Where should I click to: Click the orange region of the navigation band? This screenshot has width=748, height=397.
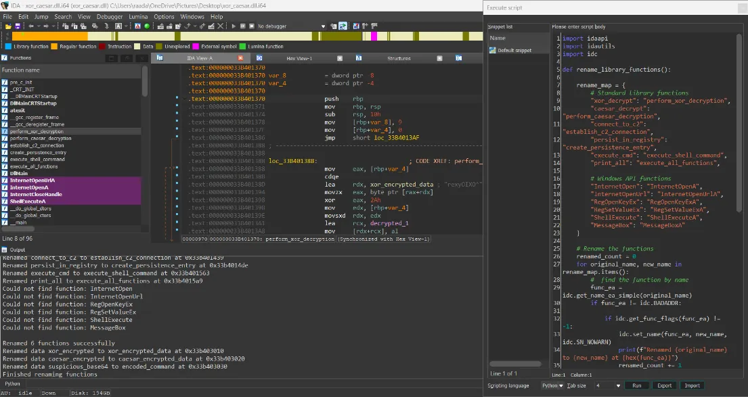click(50, 37)
